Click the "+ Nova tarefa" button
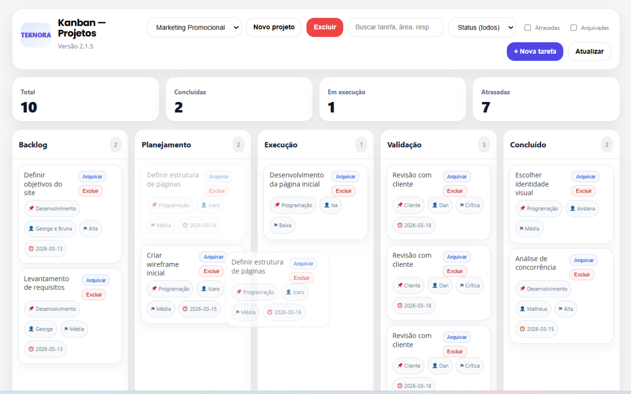Viewport: 631px width, 394px height. pos(535,51)
